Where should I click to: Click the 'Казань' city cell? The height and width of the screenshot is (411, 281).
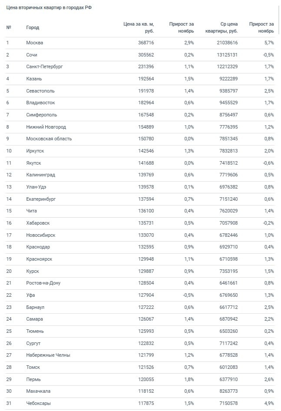pyautogui.click(x=34, y=79)
